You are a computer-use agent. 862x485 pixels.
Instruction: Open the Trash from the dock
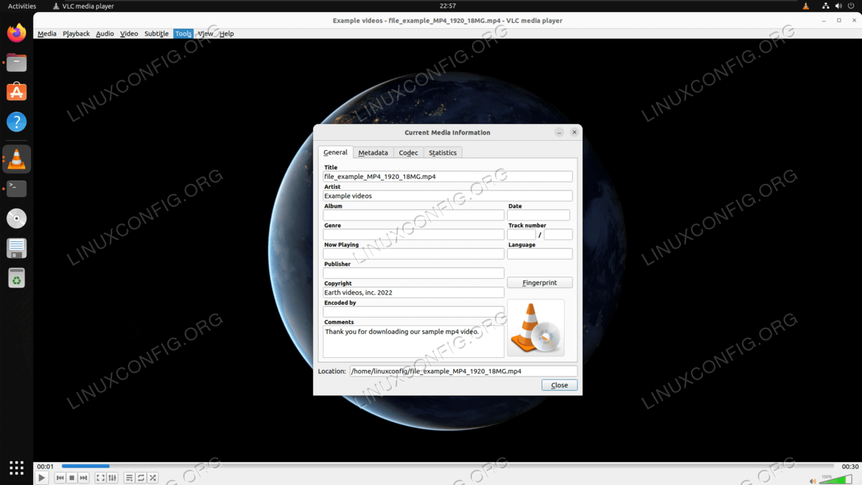tap(17, 278)
